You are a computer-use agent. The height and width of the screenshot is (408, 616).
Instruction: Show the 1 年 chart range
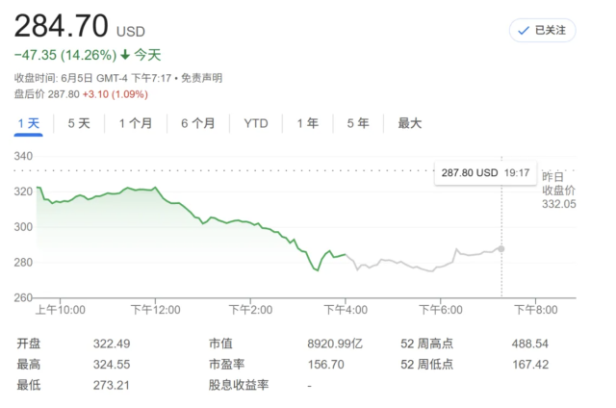(308, 123)
